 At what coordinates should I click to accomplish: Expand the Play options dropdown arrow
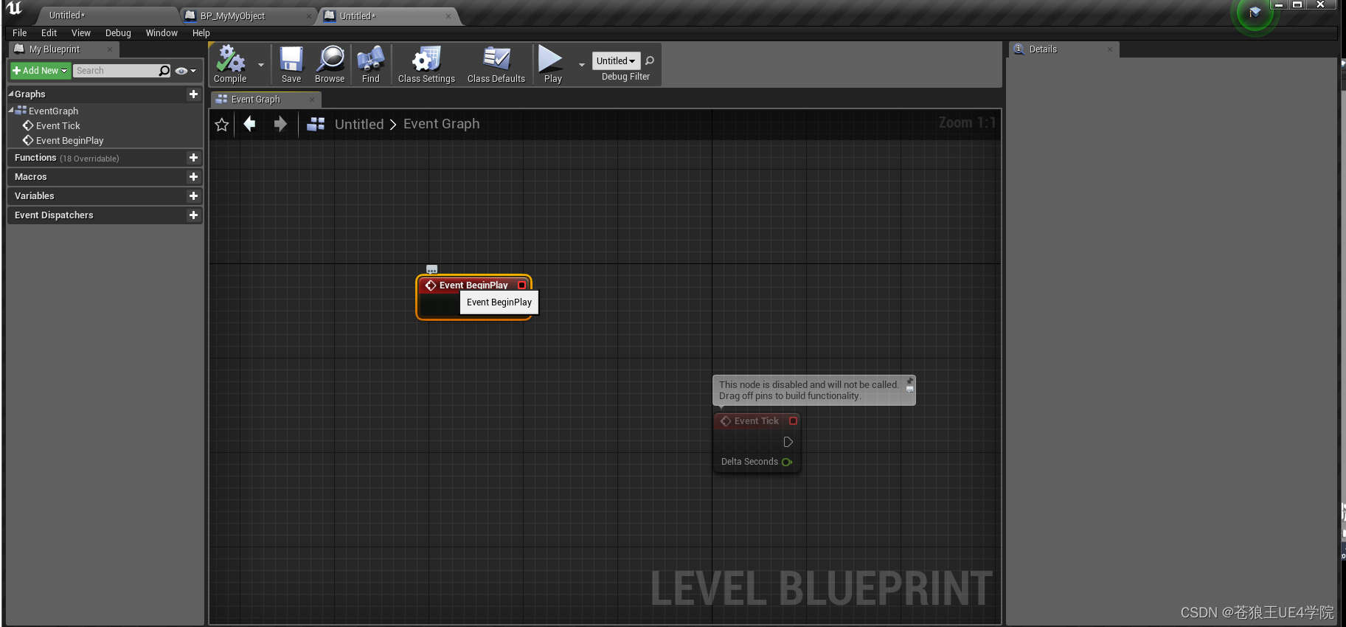point(582,65)
